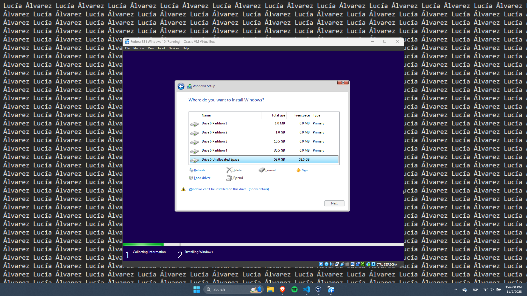Click the hard disk activity status icon
The image size is (527, 296).
pos(321,264)
